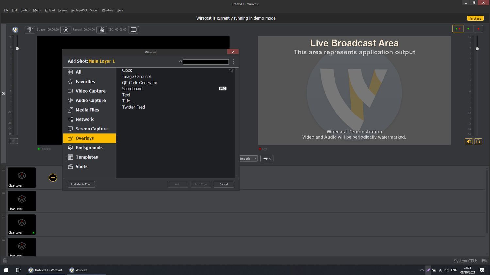Close the Wirecast Add Shot dialog
The height and width of the screenshot is (275, 490).
point(233,52)
